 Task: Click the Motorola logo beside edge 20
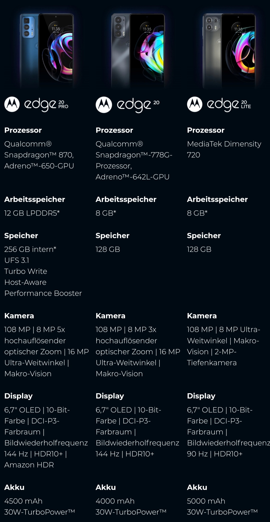click(103, 105)
